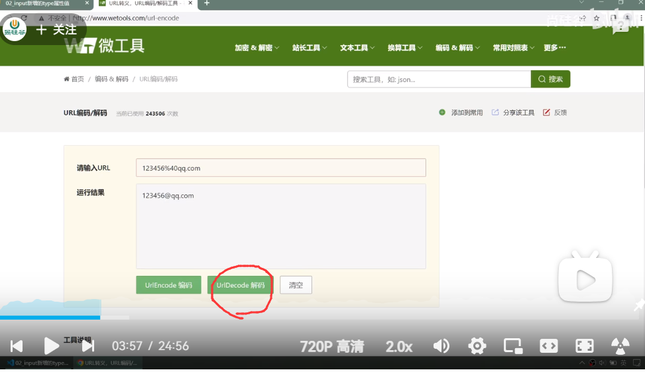Viewport: 645px width, 372px height.
Task: Open a new browser tab
Action: (x=207, y=3)
